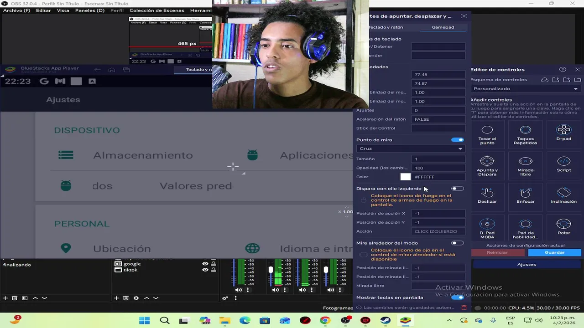Image resolution: width=584 pixels, height=328 pixels.
Task: Open OBS audio mixer options menu
Action: [235, 298]
